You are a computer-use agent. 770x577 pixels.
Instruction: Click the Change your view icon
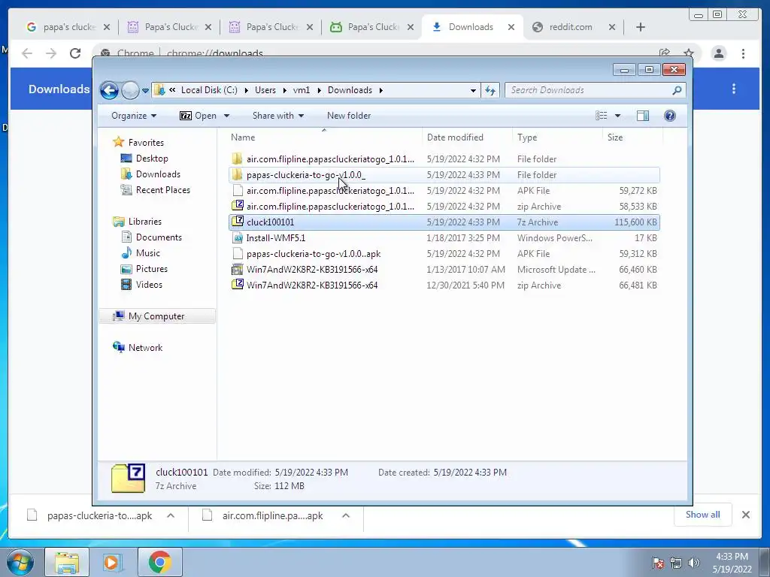[601, 116]
